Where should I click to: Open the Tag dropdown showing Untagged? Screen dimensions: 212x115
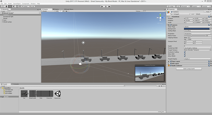(182, 14)
